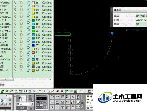This screenshot has width=147, height=111.
Task: Click the VIV symbol button
Action: [x=63, y=97]
